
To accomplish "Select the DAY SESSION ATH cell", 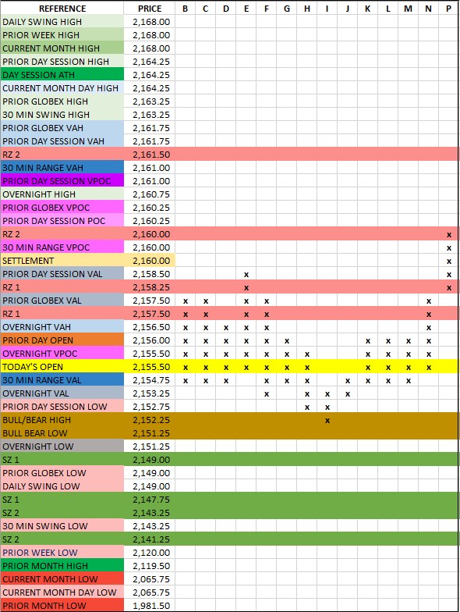I will [62, 75].
